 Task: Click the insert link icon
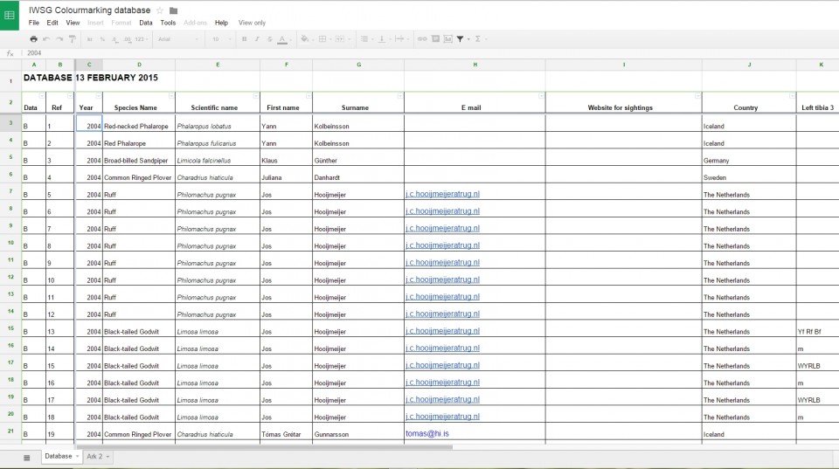[x=423, y=39]
